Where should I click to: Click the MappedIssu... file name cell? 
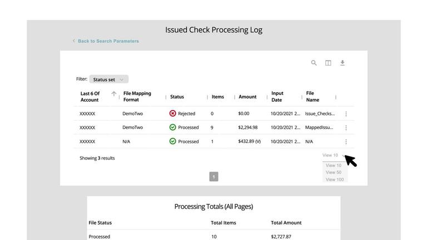pos(319,127)
